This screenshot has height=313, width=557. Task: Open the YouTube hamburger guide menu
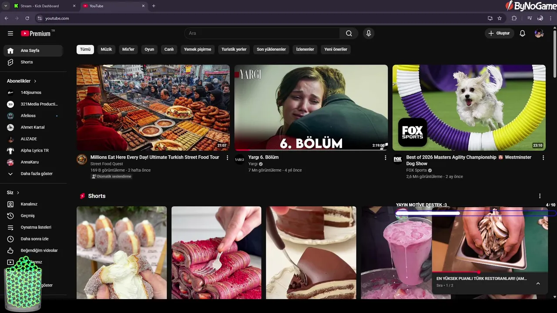(x=10, y=33)
